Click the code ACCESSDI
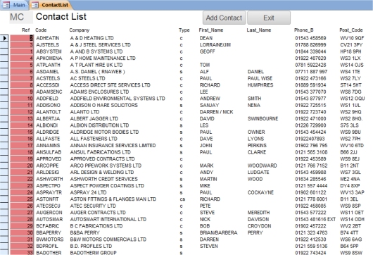 48,85
